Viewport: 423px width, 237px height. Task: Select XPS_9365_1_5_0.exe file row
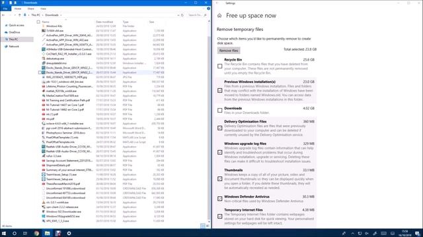(103, 221)
